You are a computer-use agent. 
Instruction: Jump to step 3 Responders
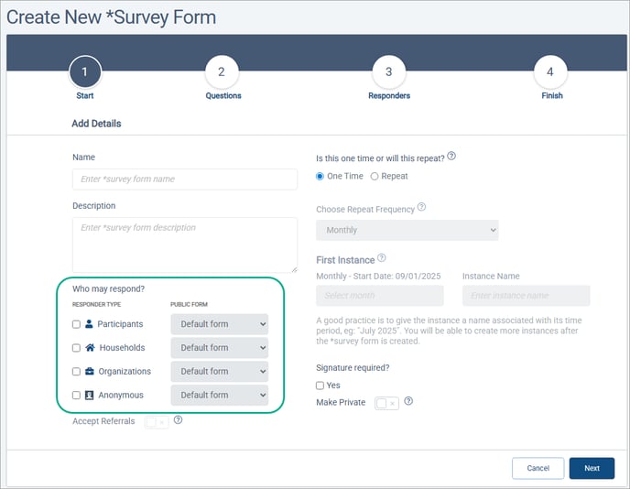pyautogui.click(x=388, y=72)
